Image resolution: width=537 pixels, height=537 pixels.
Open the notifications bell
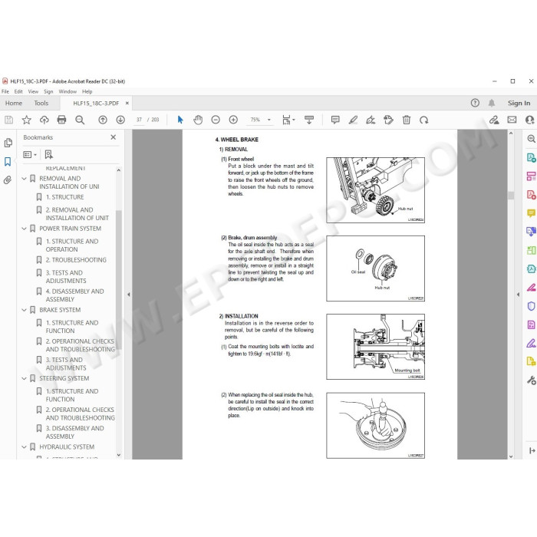pos(492,103)
